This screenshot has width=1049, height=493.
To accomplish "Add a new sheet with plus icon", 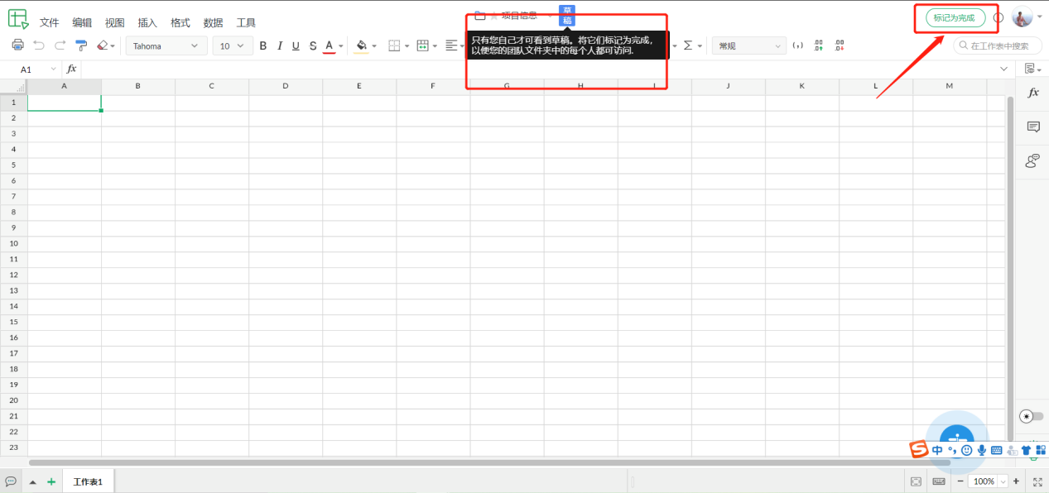I will (x=51, y=481).
